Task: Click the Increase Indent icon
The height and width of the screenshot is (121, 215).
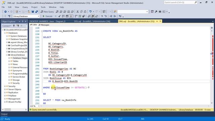Action: [x=115, y=16]
